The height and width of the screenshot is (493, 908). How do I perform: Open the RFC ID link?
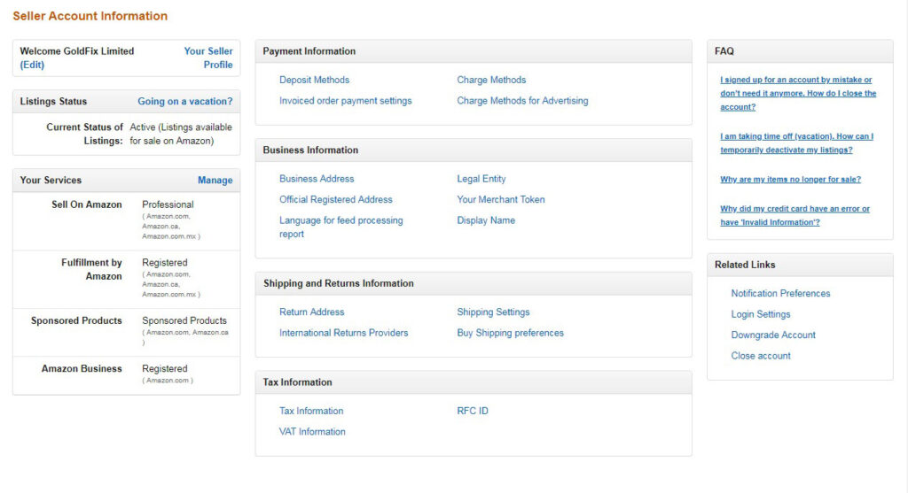473,411
